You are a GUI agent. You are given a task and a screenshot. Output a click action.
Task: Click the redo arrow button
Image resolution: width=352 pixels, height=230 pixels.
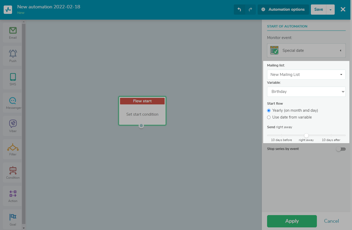tap(250, 9)
